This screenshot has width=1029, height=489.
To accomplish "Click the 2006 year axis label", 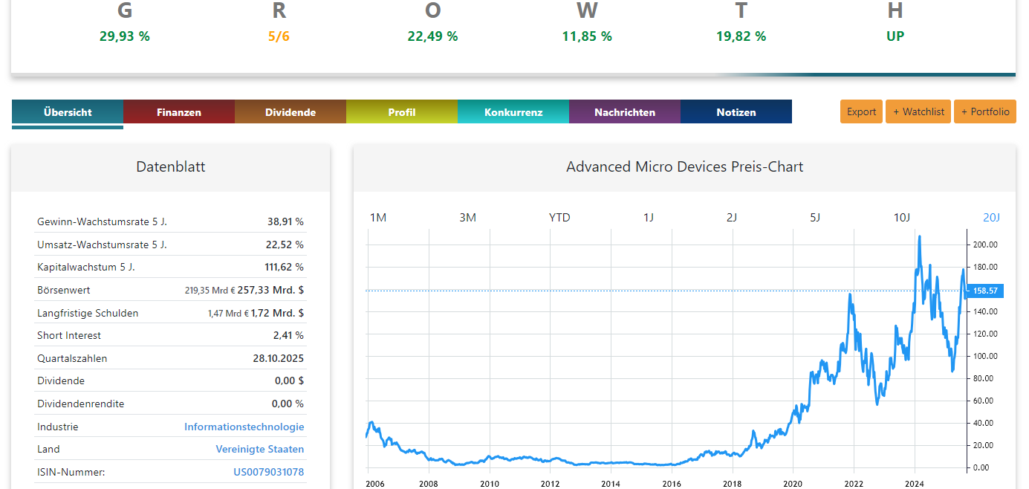I will (375, 483).
